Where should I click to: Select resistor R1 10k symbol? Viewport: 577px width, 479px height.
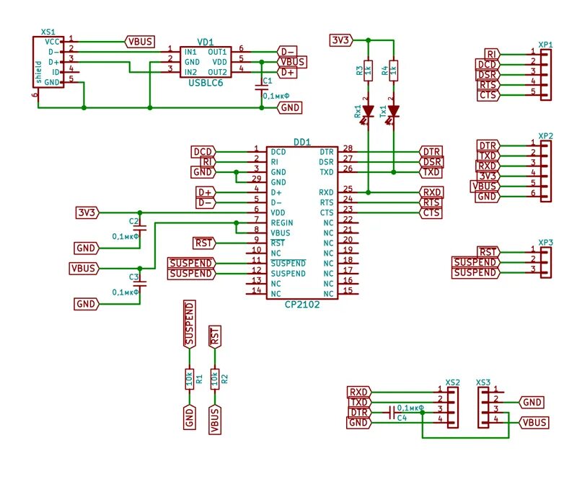coord(190,379)
